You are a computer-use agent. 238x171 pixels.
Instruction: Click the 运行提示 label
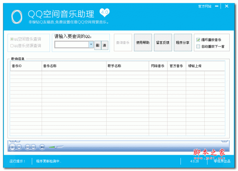click(x=17, y=161)
